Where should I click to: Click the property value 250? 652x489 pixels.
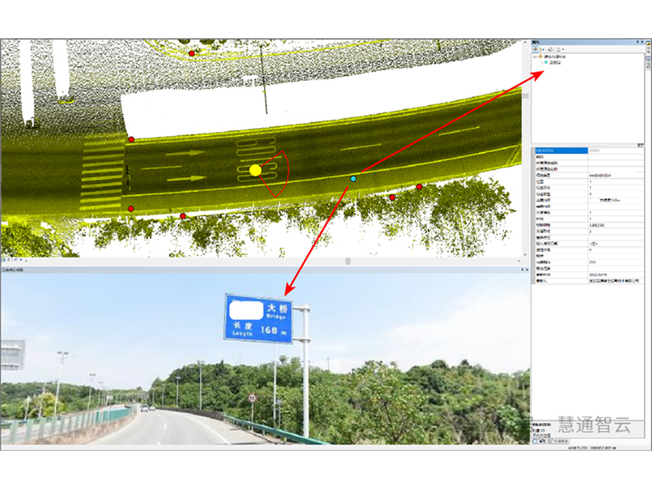point(593,262)
